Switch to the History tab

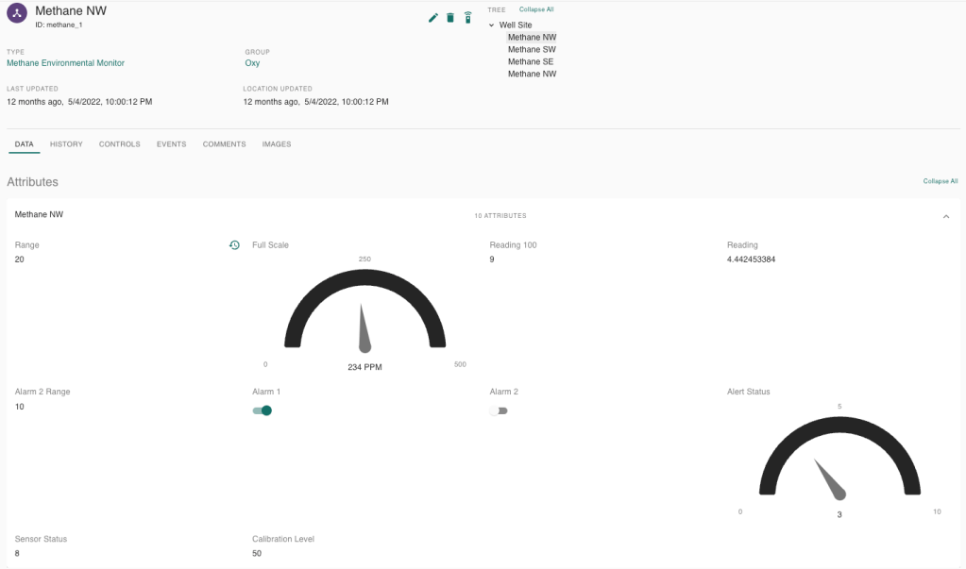coord(66,144)
